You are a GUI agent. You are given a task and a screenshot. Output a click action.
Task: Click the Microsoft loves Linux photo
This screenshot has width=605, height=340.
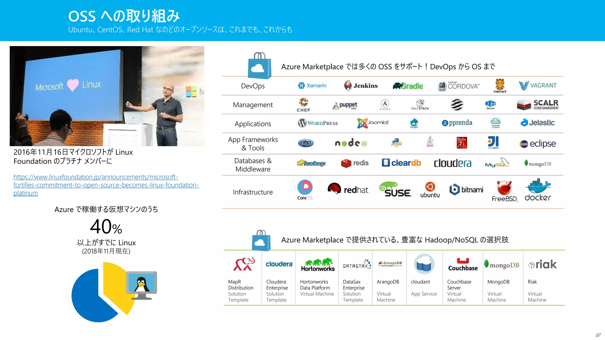(107, 96)
